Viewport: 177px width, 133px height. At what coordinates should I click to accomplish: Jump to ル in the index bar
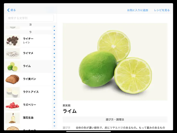tap(54, 118)
